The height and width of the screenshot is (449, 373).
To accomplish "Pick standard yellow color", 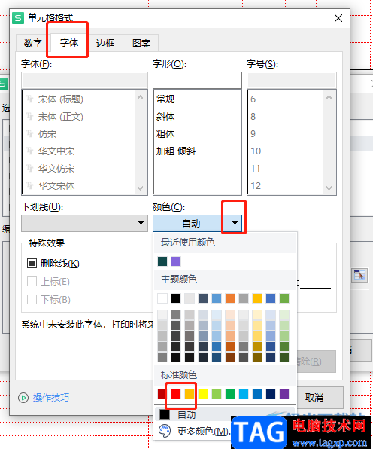I will 203,394.
